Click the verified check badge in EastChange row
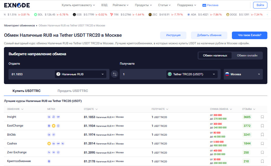Image resolution: width=271 pixels, height=166 pixels. 58,126
